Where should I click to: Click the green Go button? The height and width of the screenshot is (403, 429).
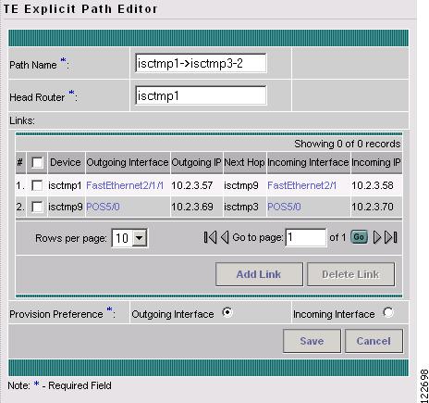pos(359,237)
